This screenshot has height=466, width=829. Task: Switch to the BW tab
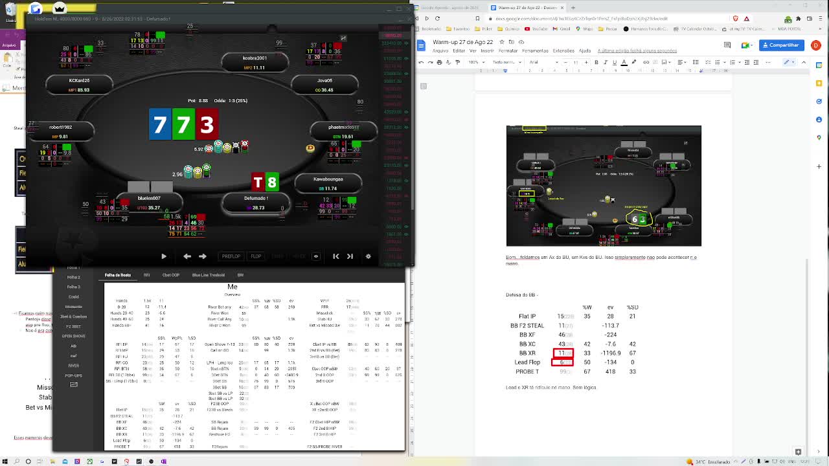coord(240,275)
